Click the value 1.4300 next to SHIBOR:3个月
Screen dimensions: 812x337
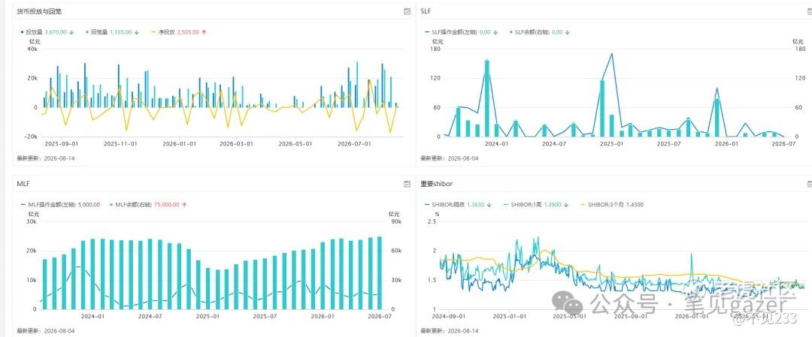635,205
